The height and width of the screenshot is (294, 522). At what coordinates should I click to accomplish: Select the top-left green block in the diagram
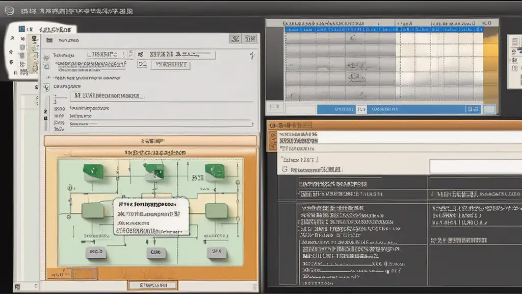pyautogui.click(x=93, y=172)
